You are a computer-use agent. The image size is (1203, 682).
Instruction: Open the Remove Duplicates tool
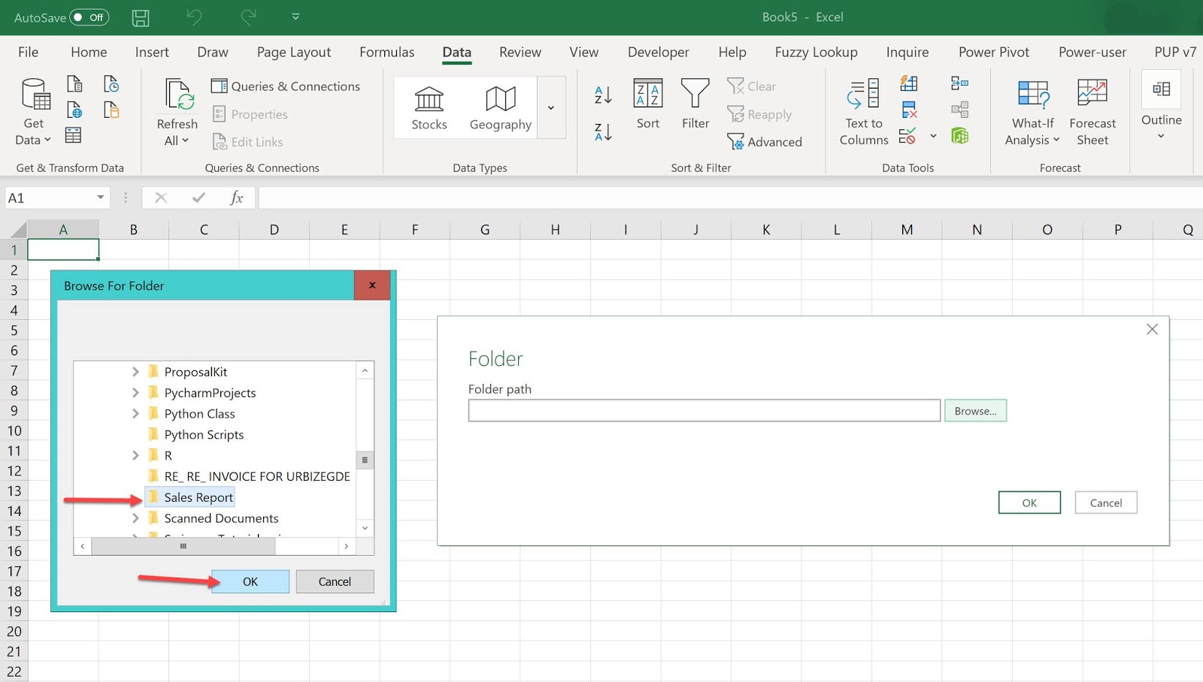908,110
